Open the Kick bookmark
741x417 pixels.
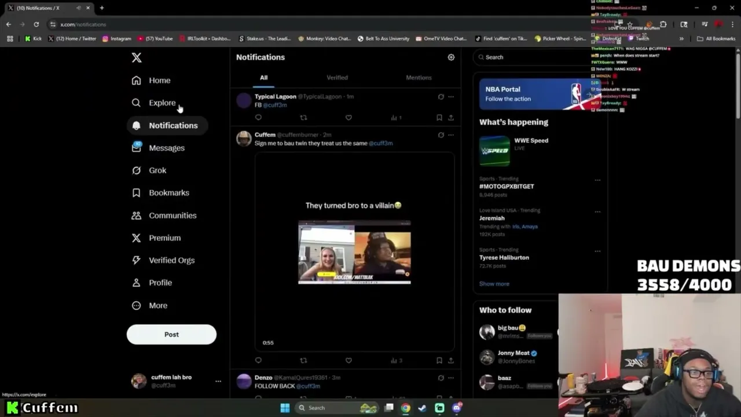click(34, 39)
